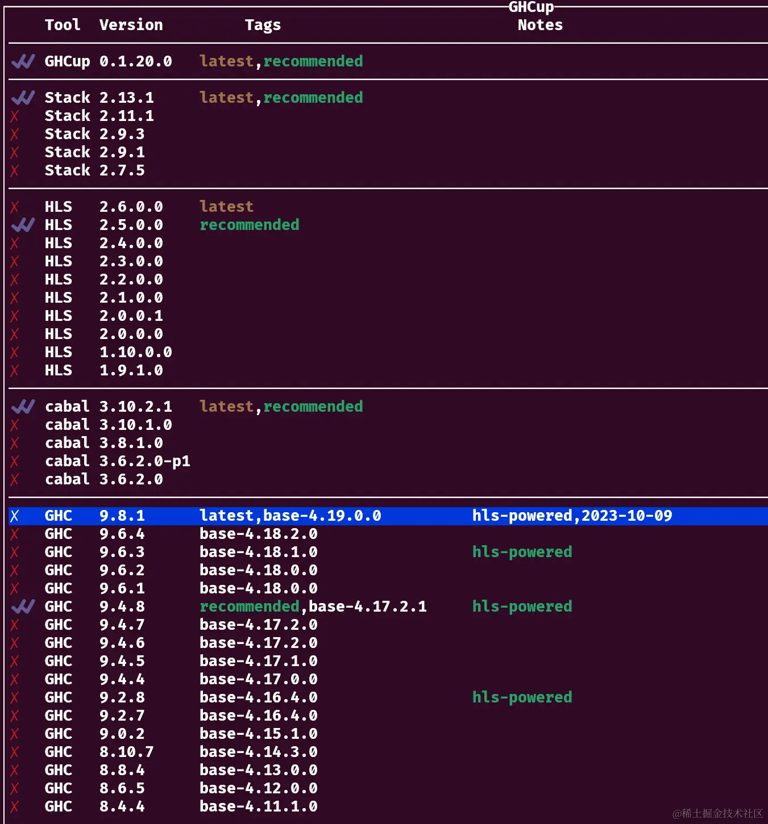Click the X marker on highlighted GHC 9.8.1 row
This screenshot has width=768, height=824.
15,516
